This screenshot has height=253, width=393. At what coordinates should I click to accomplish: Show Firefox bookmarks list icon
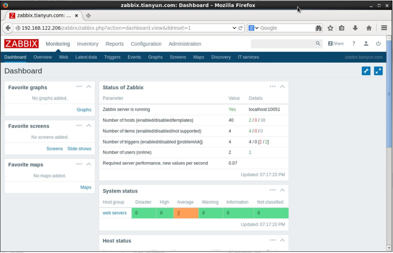[342, 28]
